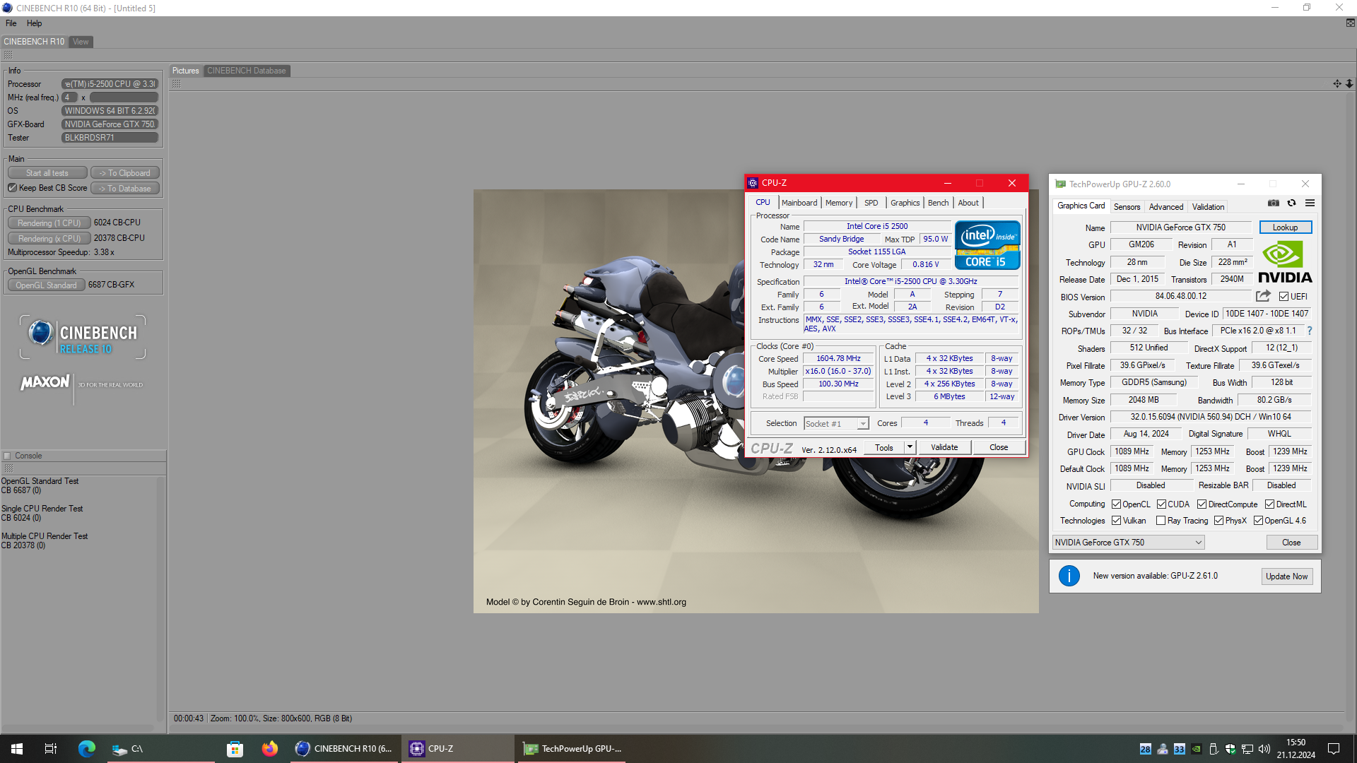
Task: Open GPU-Z hamburger menu icon
Action: tap(1310, 203)
